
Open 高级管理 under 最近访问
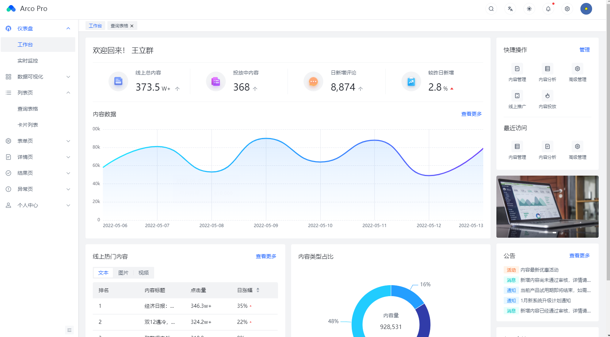tap(577, 150)
